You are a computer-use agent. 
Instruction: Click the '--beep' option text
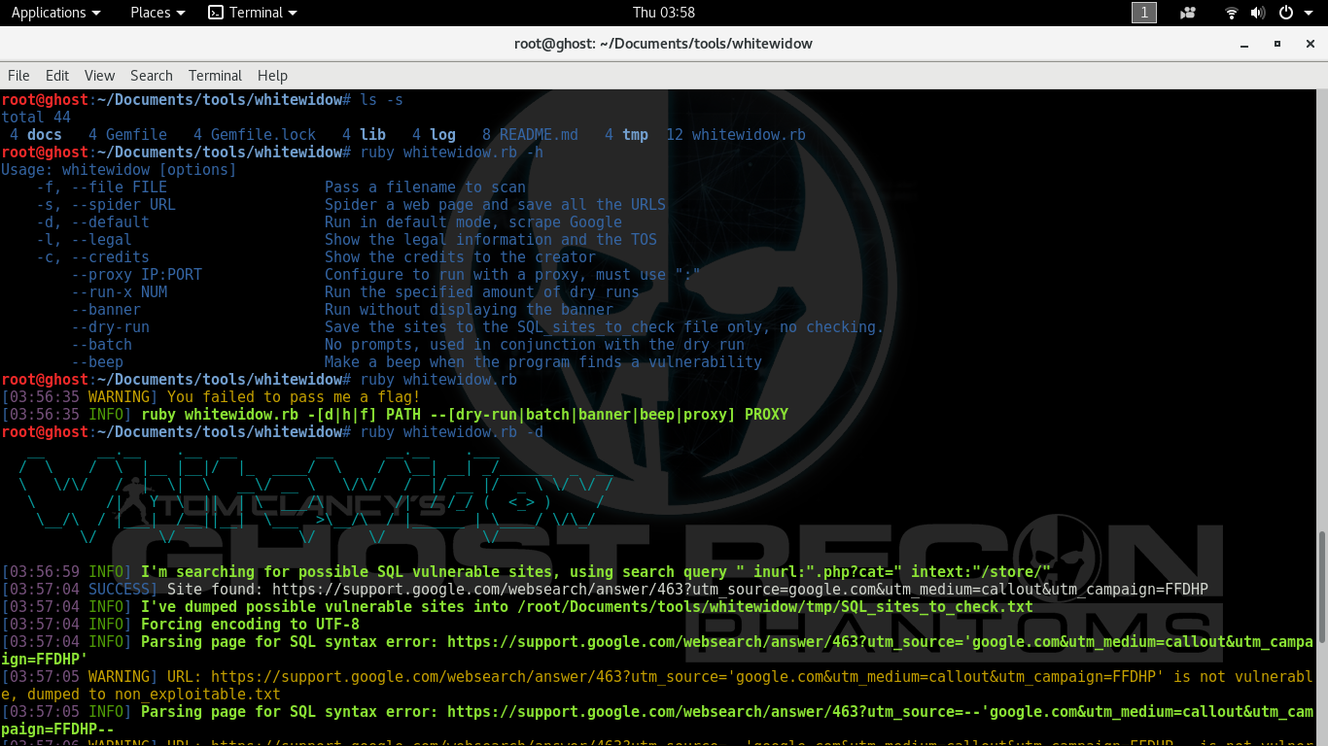pyautogui.click(x=97, y=362)
